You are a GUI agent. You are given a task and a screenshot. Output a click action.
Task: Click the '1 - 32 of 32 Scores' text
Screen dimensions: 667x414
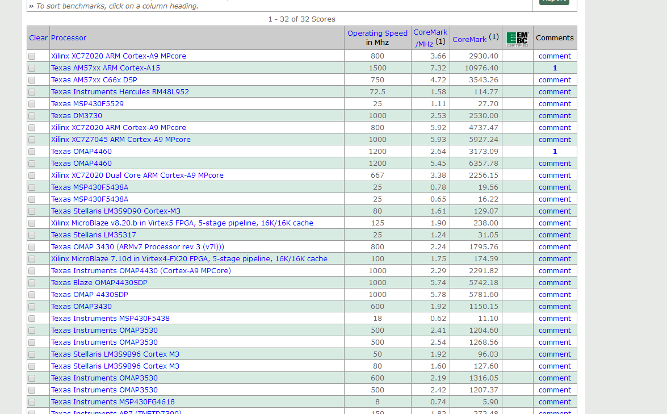pos(301,19)
